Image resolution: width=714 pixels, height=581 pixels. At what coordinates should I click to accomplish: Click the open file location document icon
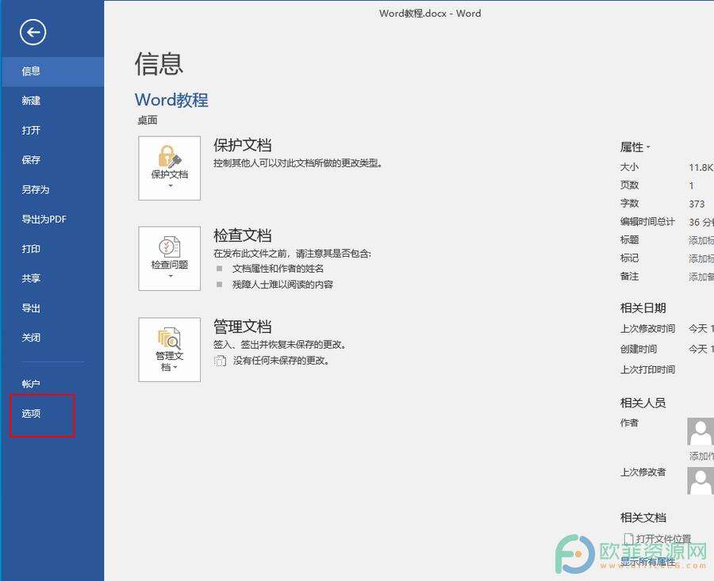pos(628,539)
